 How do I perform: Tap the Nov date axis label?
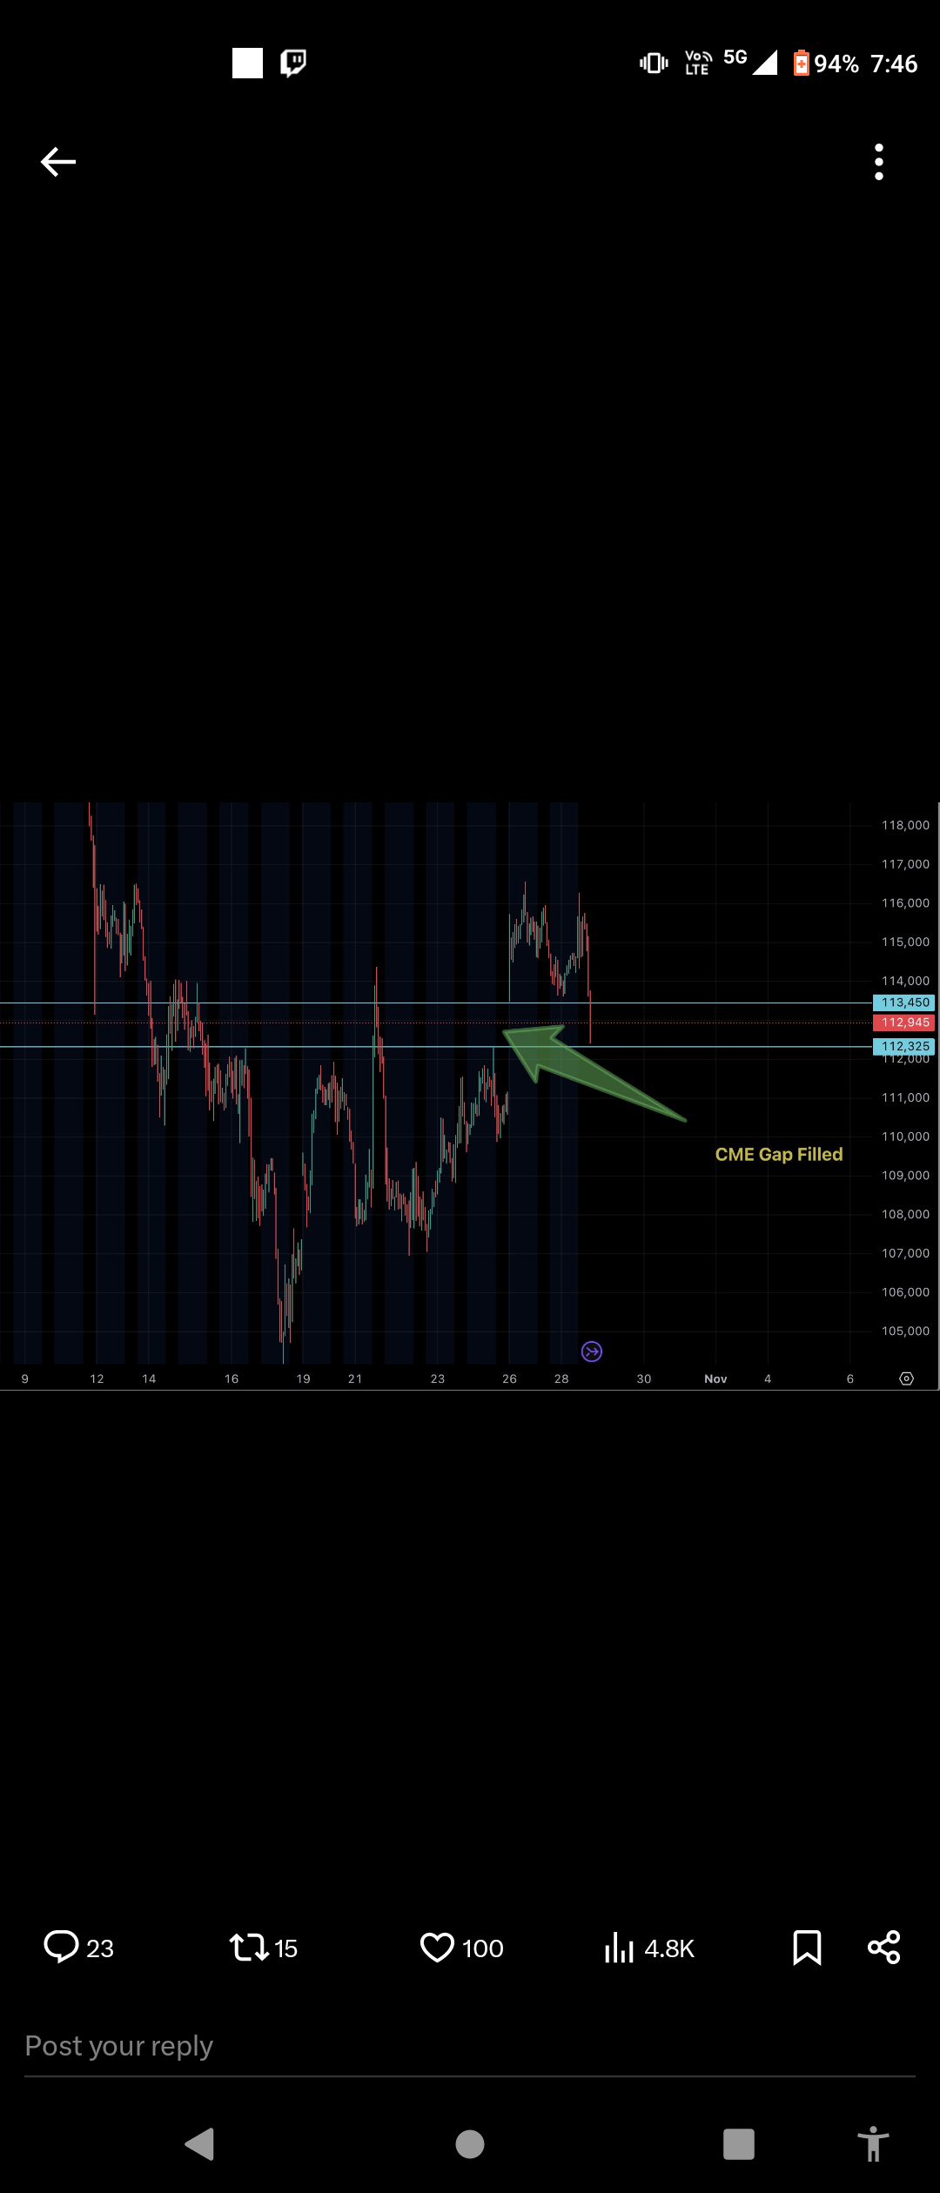tap(715, 1378)
